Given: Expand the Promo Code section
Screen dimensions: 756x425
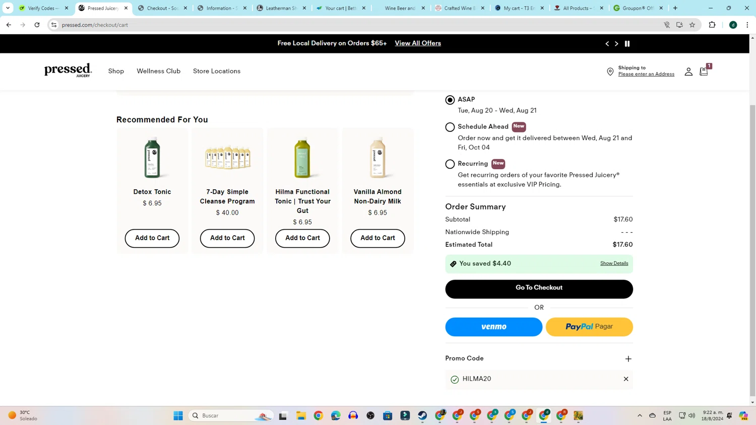Looking at the screenshot, I should pyautogui.click(x=628, y=359).
